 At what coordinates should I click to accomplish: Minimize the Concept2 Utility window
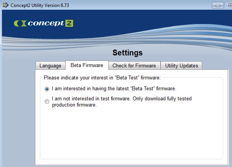pyautogui.click(x=218, y=5)
